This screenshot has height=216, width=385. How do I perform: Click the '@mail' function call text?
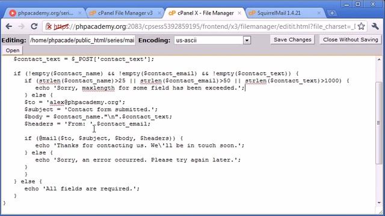48,139
